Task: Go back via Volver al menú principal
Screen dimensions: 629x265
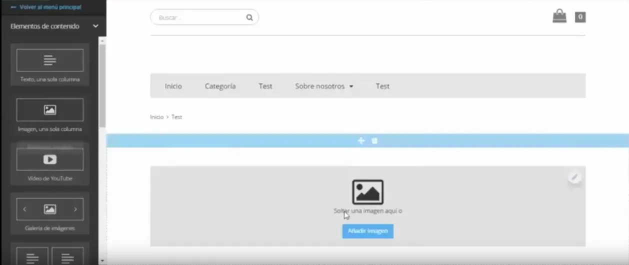Action: coord(45,7)
